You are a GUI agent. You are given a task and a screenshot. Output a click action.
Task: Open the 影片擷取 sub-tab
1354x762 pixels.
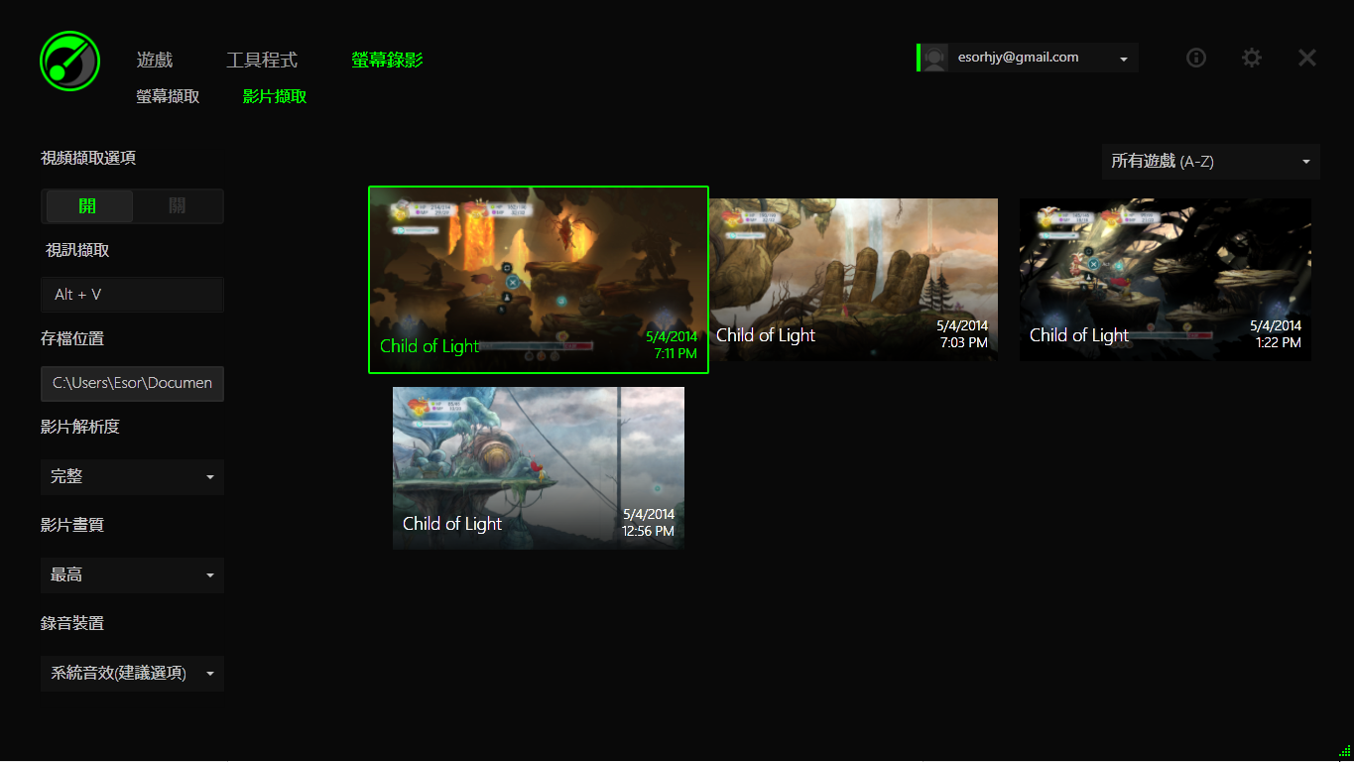pyautogui.click(x=275, y=96)
